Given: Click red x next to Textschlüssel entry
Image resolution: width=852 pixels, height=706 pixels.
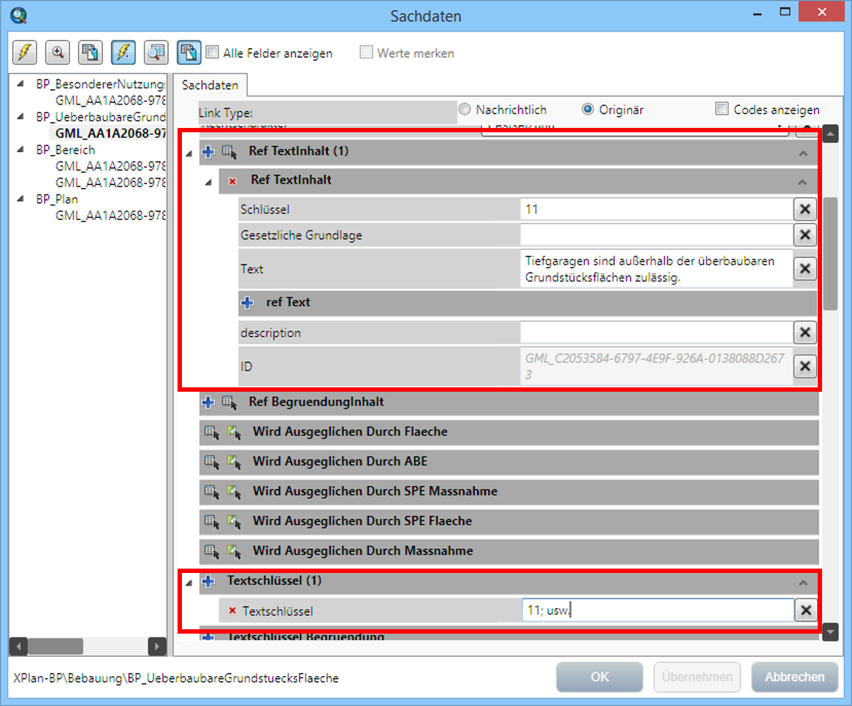Looking at the screenshot, I should (232, 611).
